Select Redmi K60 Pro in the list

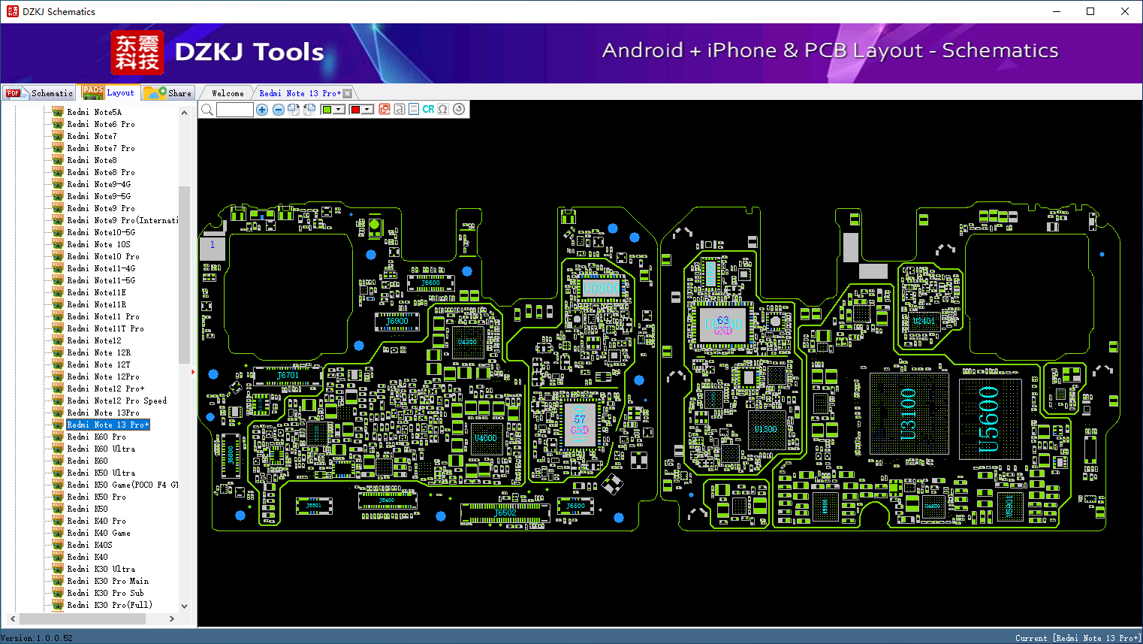[96, 437]
